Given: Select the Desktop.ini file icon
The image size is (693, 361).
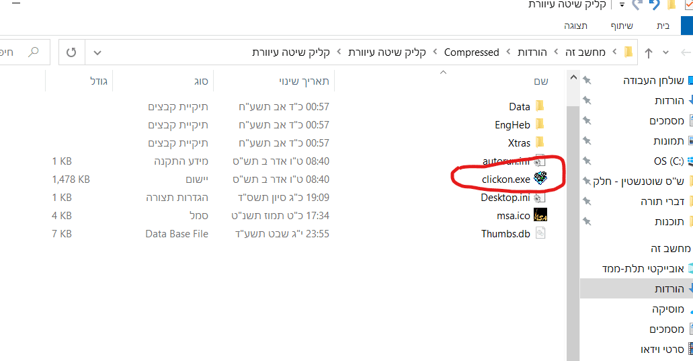Looking at the screenshot, I should [x=540, y=197].
